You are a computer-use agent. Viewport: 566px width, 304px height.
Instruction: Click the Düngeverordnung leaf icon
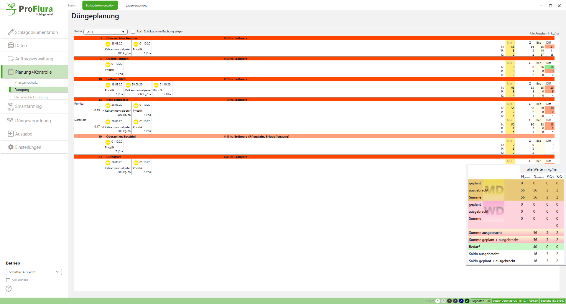(10, 120)
